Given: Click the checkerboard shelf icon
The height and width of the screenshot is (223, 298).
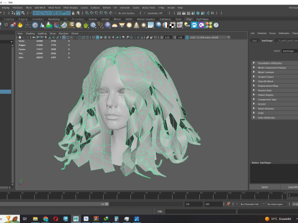Looking at the screenshot, I should 172,25.
